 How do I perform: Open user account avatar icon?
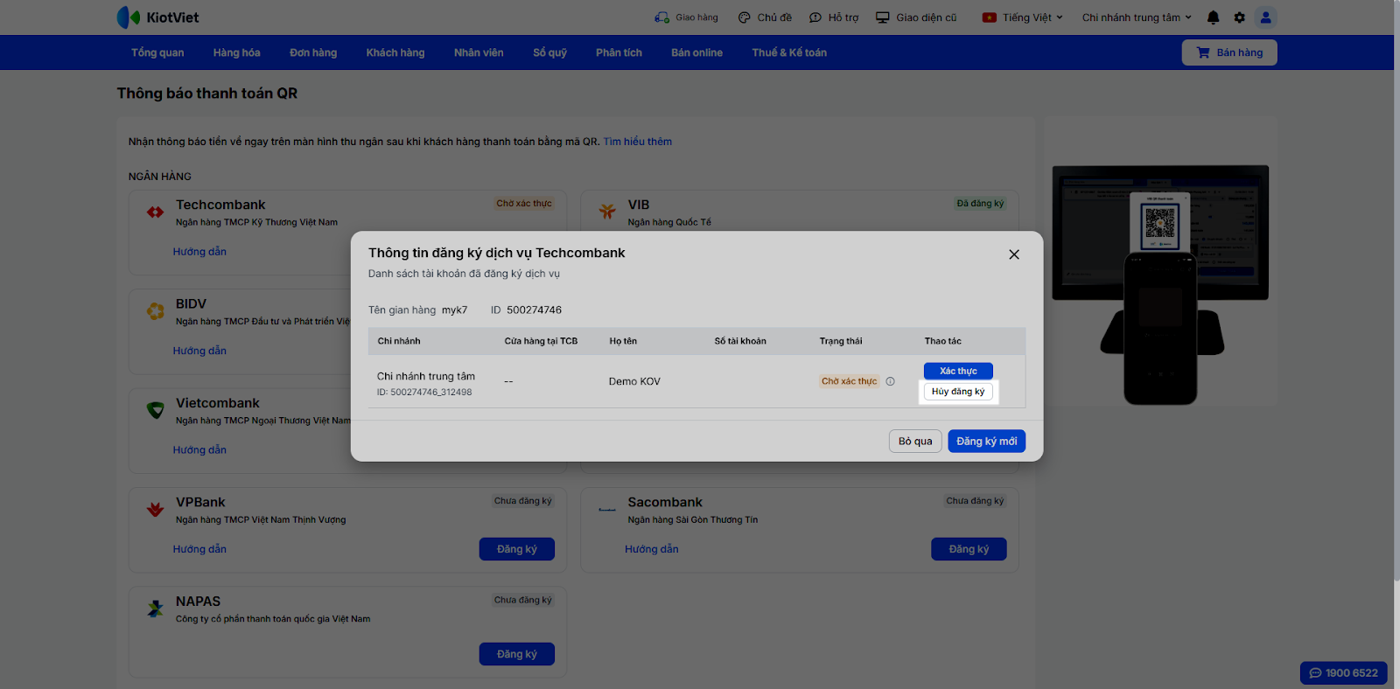(x=1265, y=17)
